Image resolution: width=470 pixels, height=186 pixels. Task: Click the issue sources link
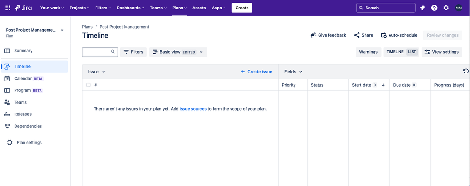click(x=193, y=109)
